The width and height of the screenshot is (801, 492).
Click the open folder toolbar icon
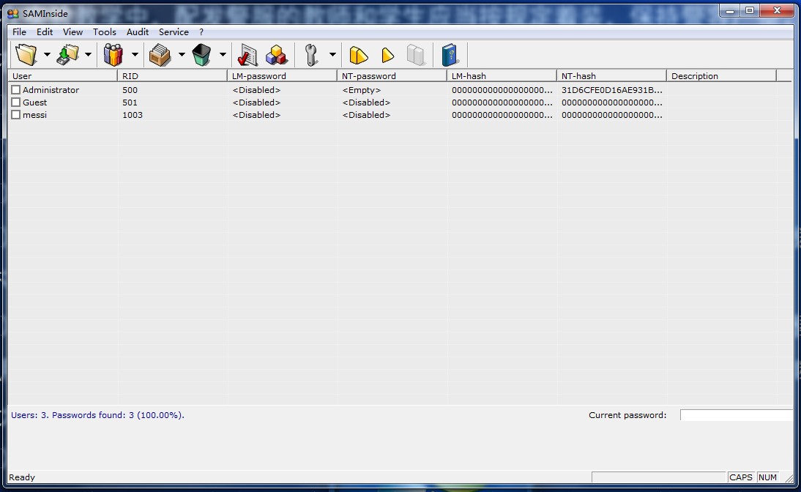click(x=26, y=55)
